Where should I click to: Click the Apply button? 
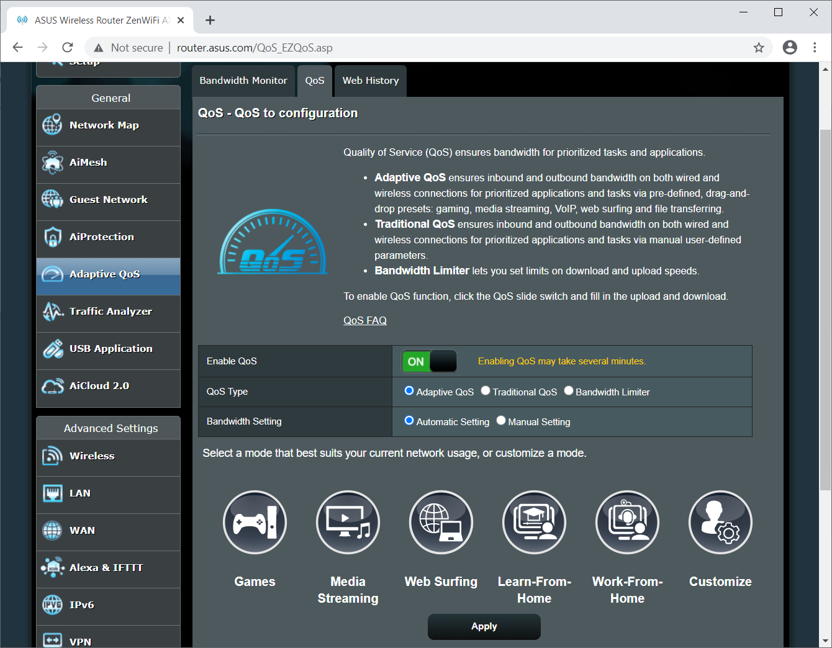pyautogui.click(x=484, y=626)
